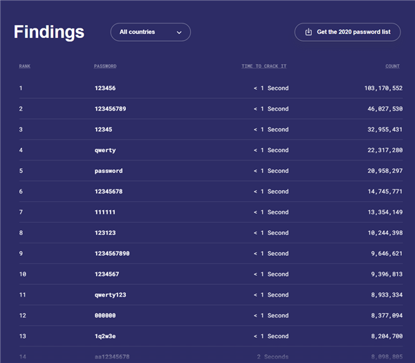Viewport: 415px width, 363px height.
Task: Select password 123456 in rank 1
Action: click(x=105, y=88)
